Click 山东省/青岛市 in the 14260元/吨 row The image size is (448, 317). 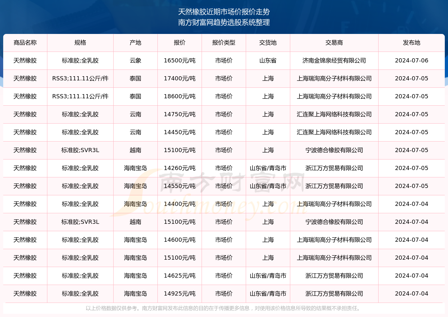tap(268, 168)
